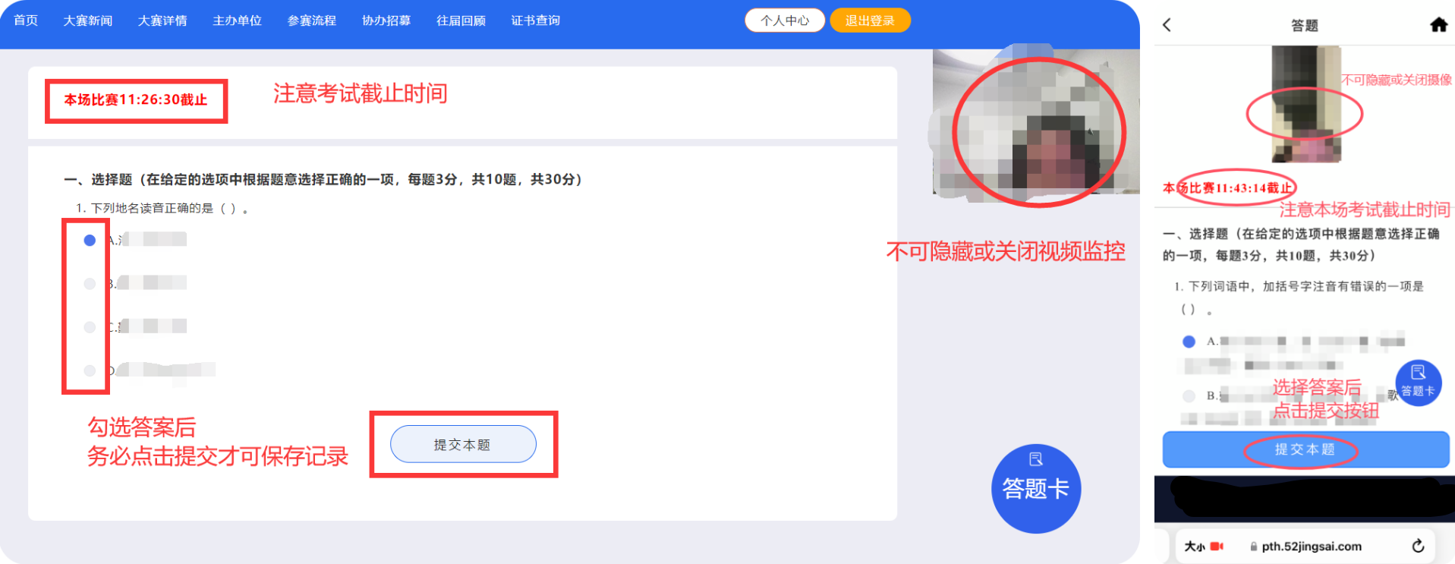Open the 大赛新闻 menu item

(87, 20)
